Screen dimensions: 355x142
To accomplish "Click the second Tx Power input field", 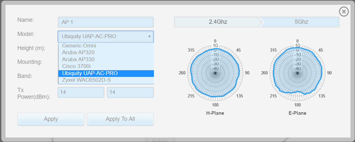I will 130,92.
